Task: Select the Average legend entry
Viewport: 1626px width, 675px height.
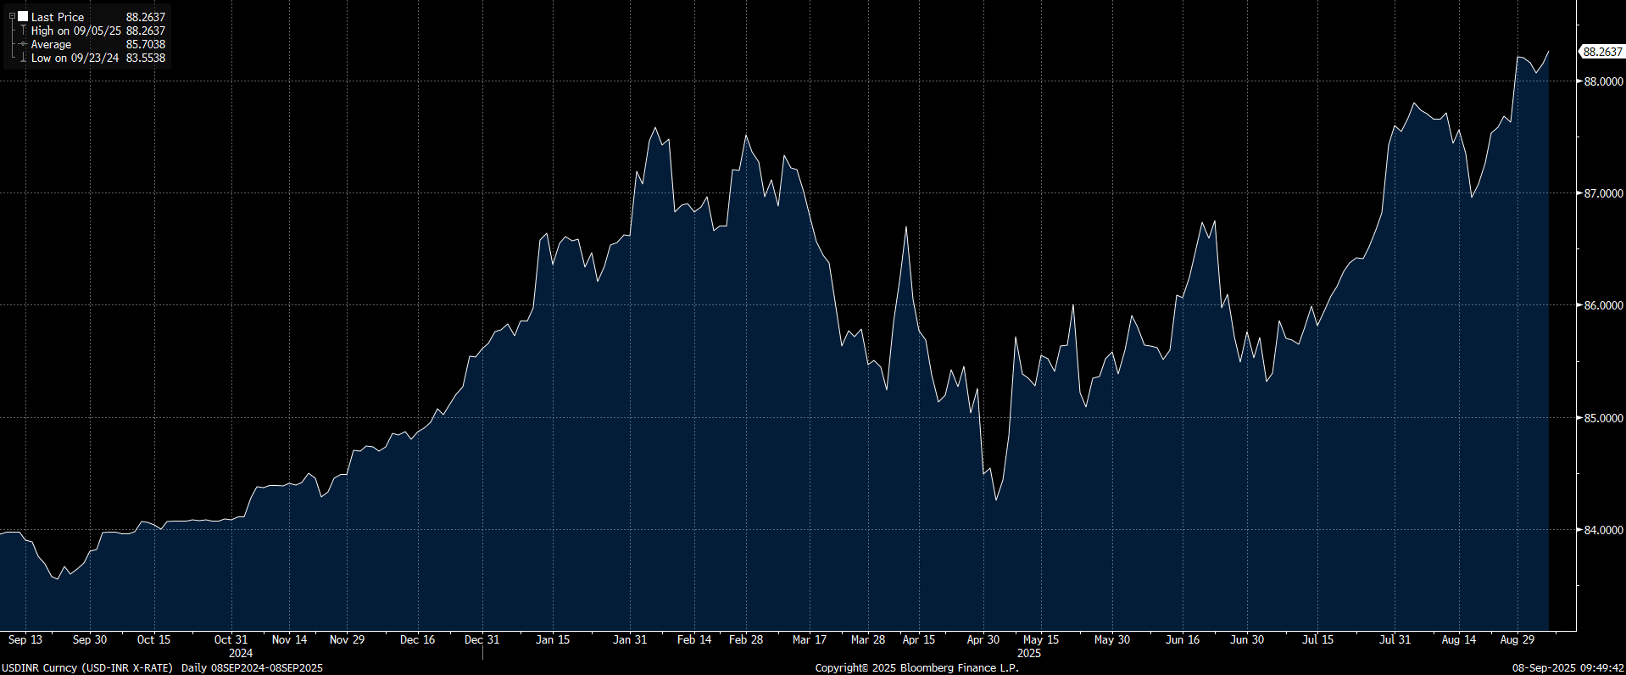Action: tap(52, 44)
